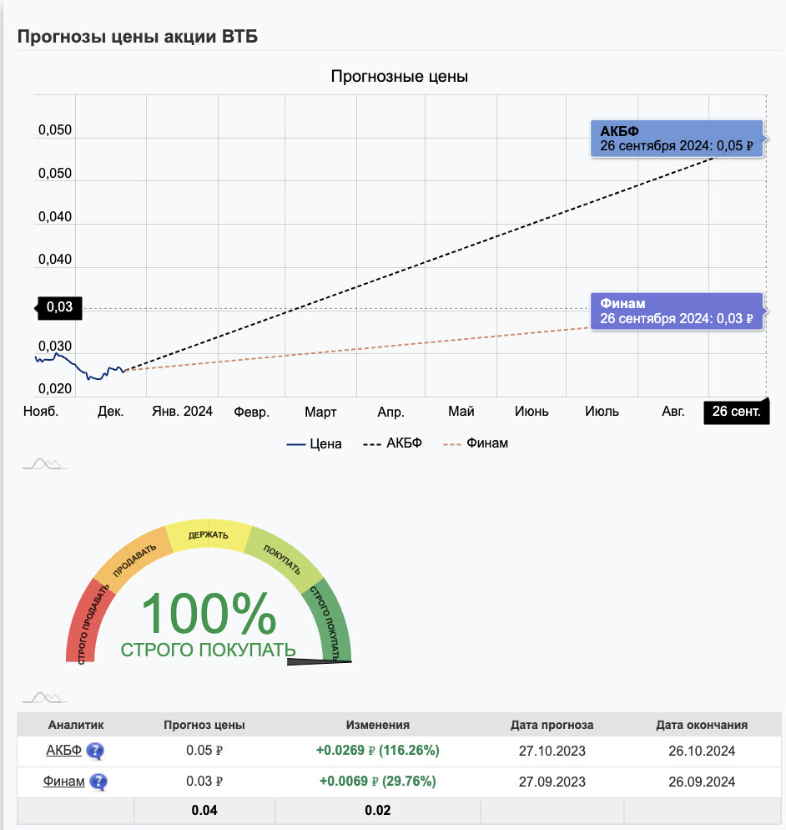Image resolution: width=786 pixels, height=830 pixels.
Task: Click the ПОКУПАТЬ light-green gauge segment
Action: click(x=285, y=558)
